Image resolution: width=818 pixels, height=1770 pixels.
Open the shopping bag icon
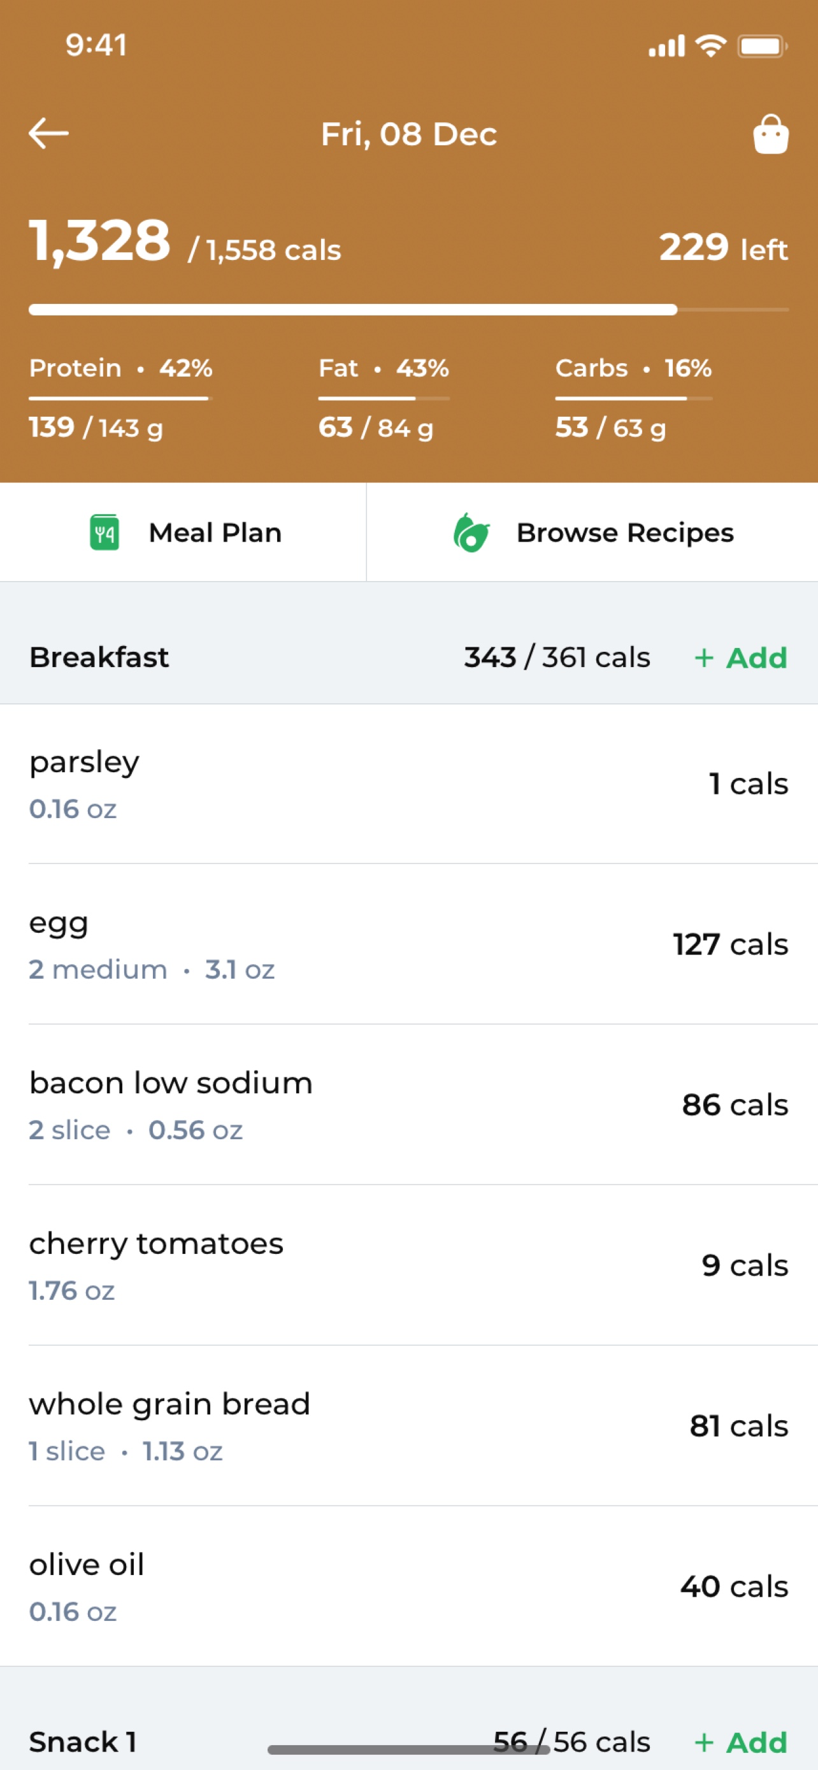coord(771,134)
